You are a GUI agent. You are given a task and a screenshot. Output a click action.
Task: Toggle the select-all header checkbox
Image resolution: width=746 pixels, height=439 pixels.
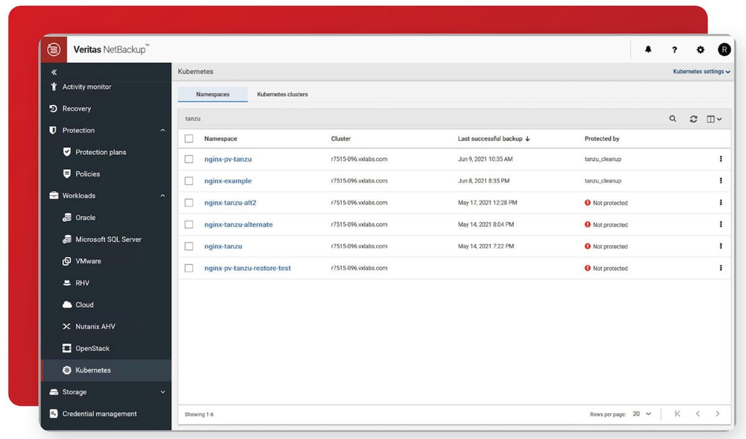189,139
